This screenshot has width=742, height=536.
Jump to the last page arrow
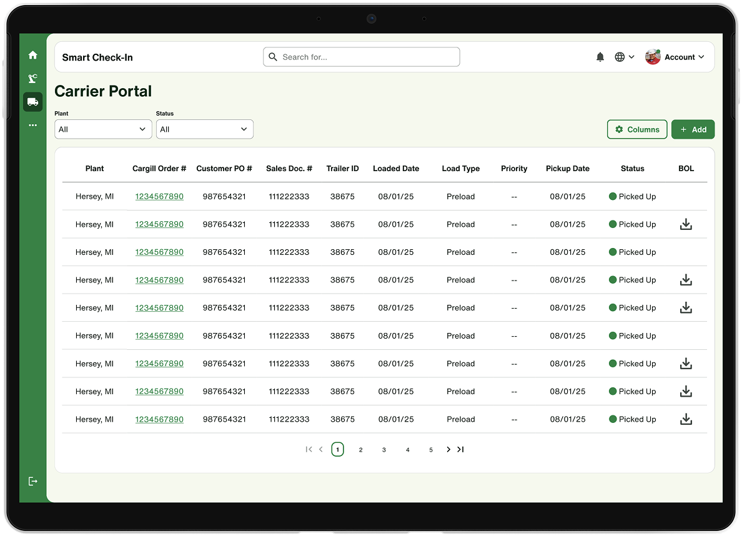(x=460, y=449)
